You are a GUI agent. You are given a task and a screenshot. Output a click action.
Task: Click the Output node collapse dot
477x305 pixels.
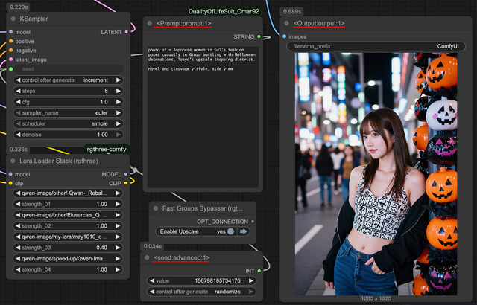tap(286, 24)
